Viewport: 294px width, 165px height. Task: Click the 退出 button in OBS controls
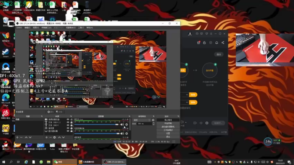[168, 137]
